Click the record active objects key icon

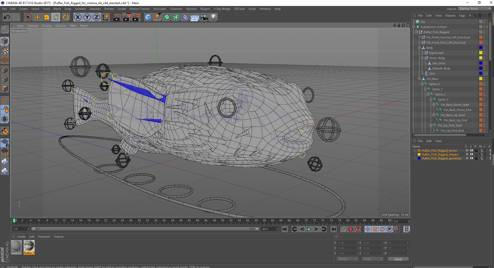coord(343,229)
